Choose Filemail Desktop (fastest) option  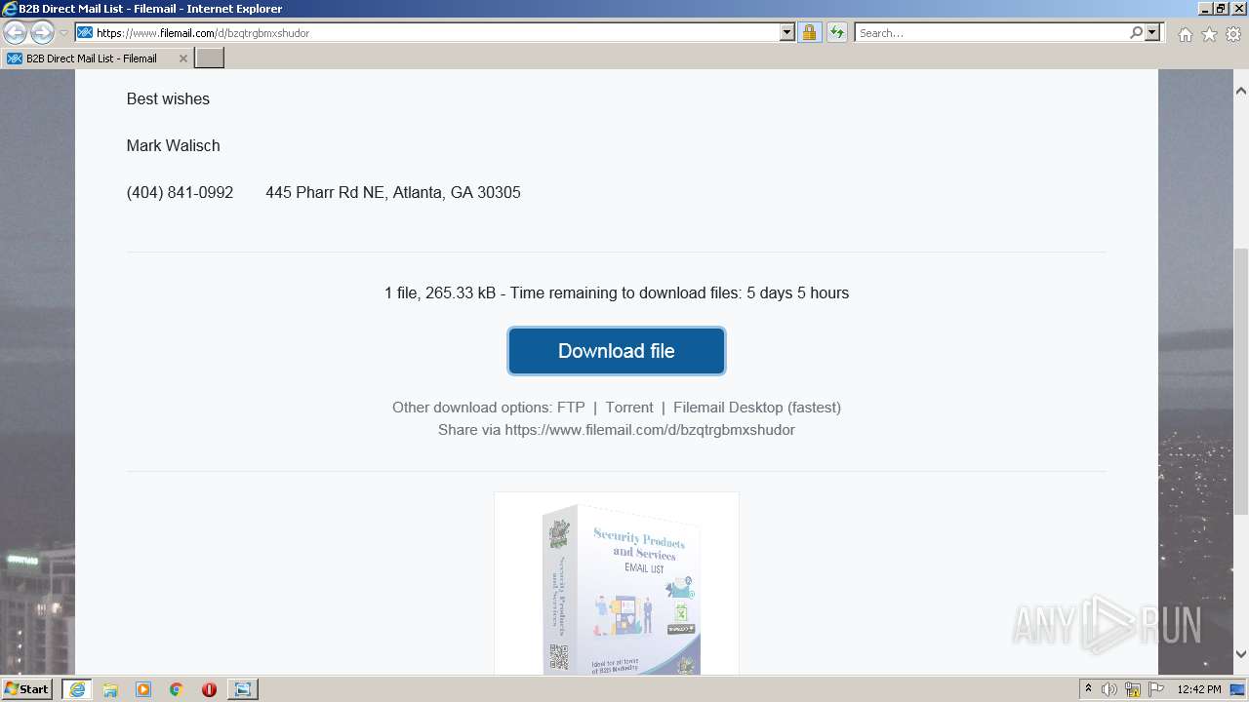757,408
